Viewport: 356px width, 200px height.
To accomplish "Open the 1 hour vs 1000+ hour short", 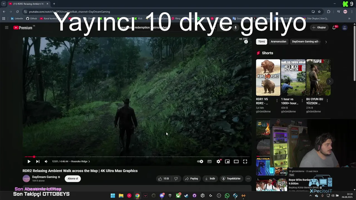I will coord(293,77).
